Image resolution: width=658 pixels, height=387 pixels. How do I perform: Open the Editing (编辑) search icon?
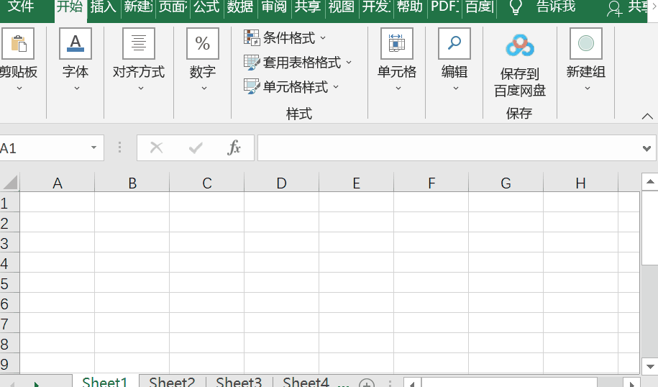454,44
